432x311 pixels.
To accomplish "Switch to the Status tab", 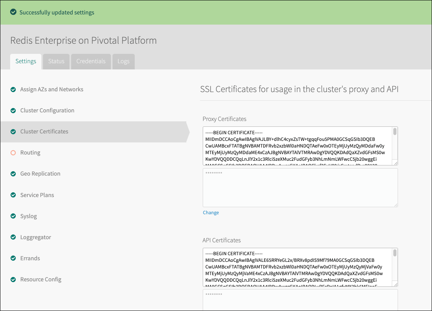I will [56, 61].
